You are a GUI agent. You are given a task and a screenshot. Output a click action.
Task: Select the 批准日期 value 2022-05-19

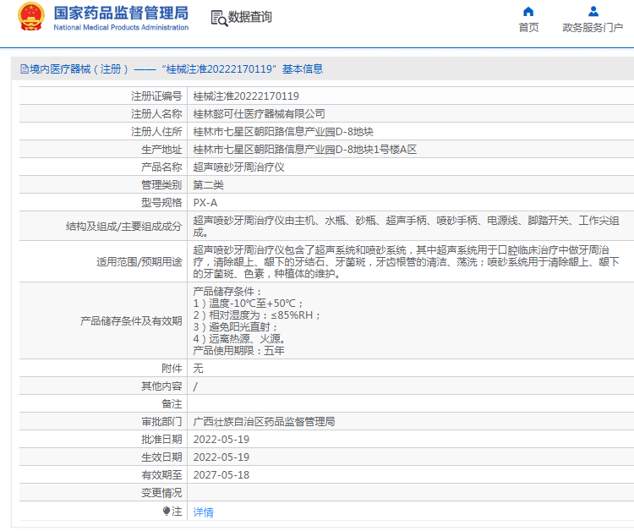point(221,440)
